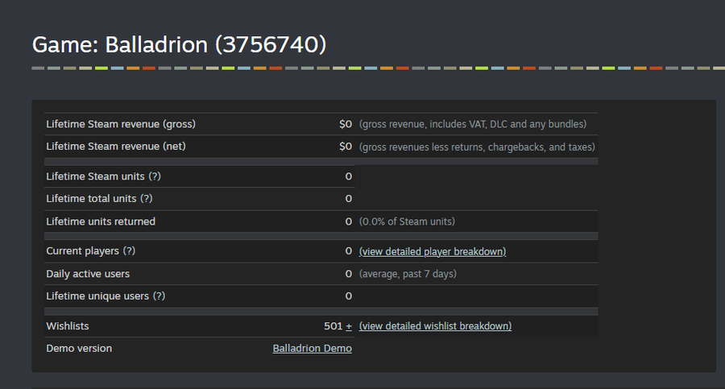Screen dimensions: 725x389
Task: Click the Daily active users label
Action: click(x=88, y=274)
